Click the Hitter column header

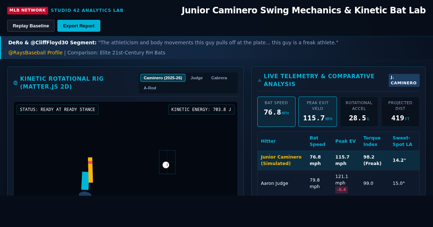pos(268,141)
